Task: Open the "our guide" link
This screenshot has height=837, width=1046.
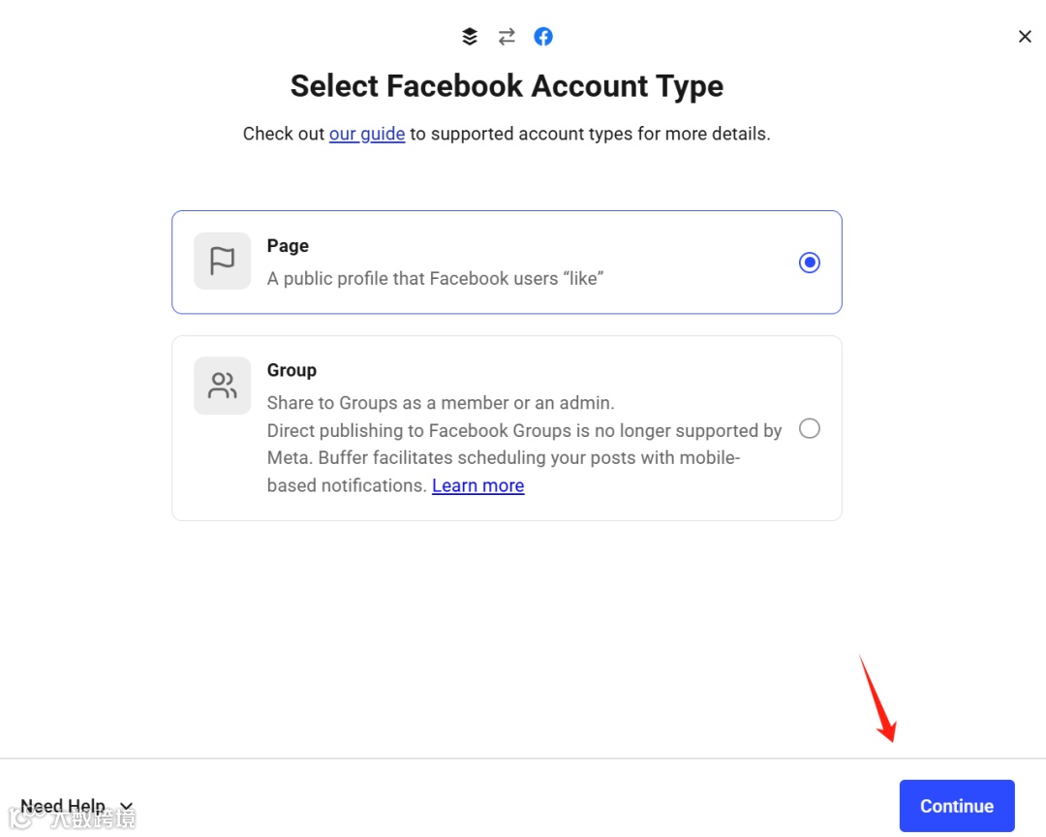Action: tap(367, 134)
